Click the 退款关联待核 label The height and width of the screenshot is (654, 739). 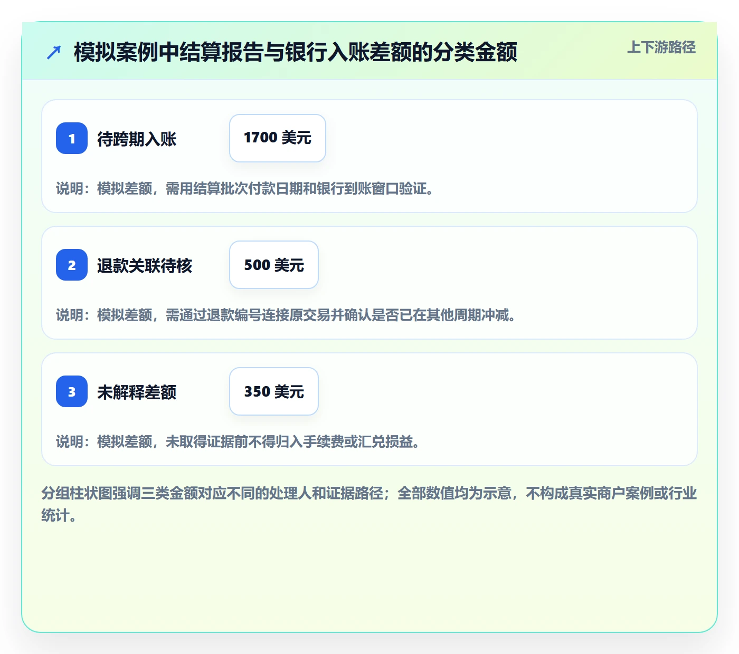145,265
